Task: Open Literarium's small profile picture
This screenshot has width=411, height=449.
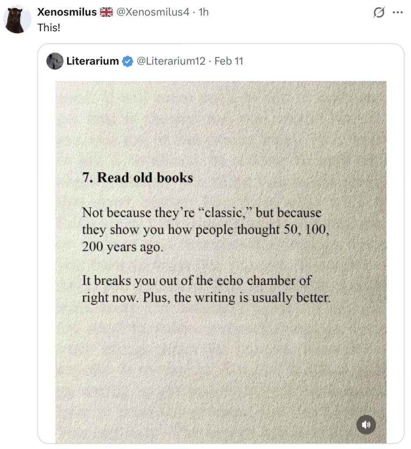Action: tap(55, 61)
